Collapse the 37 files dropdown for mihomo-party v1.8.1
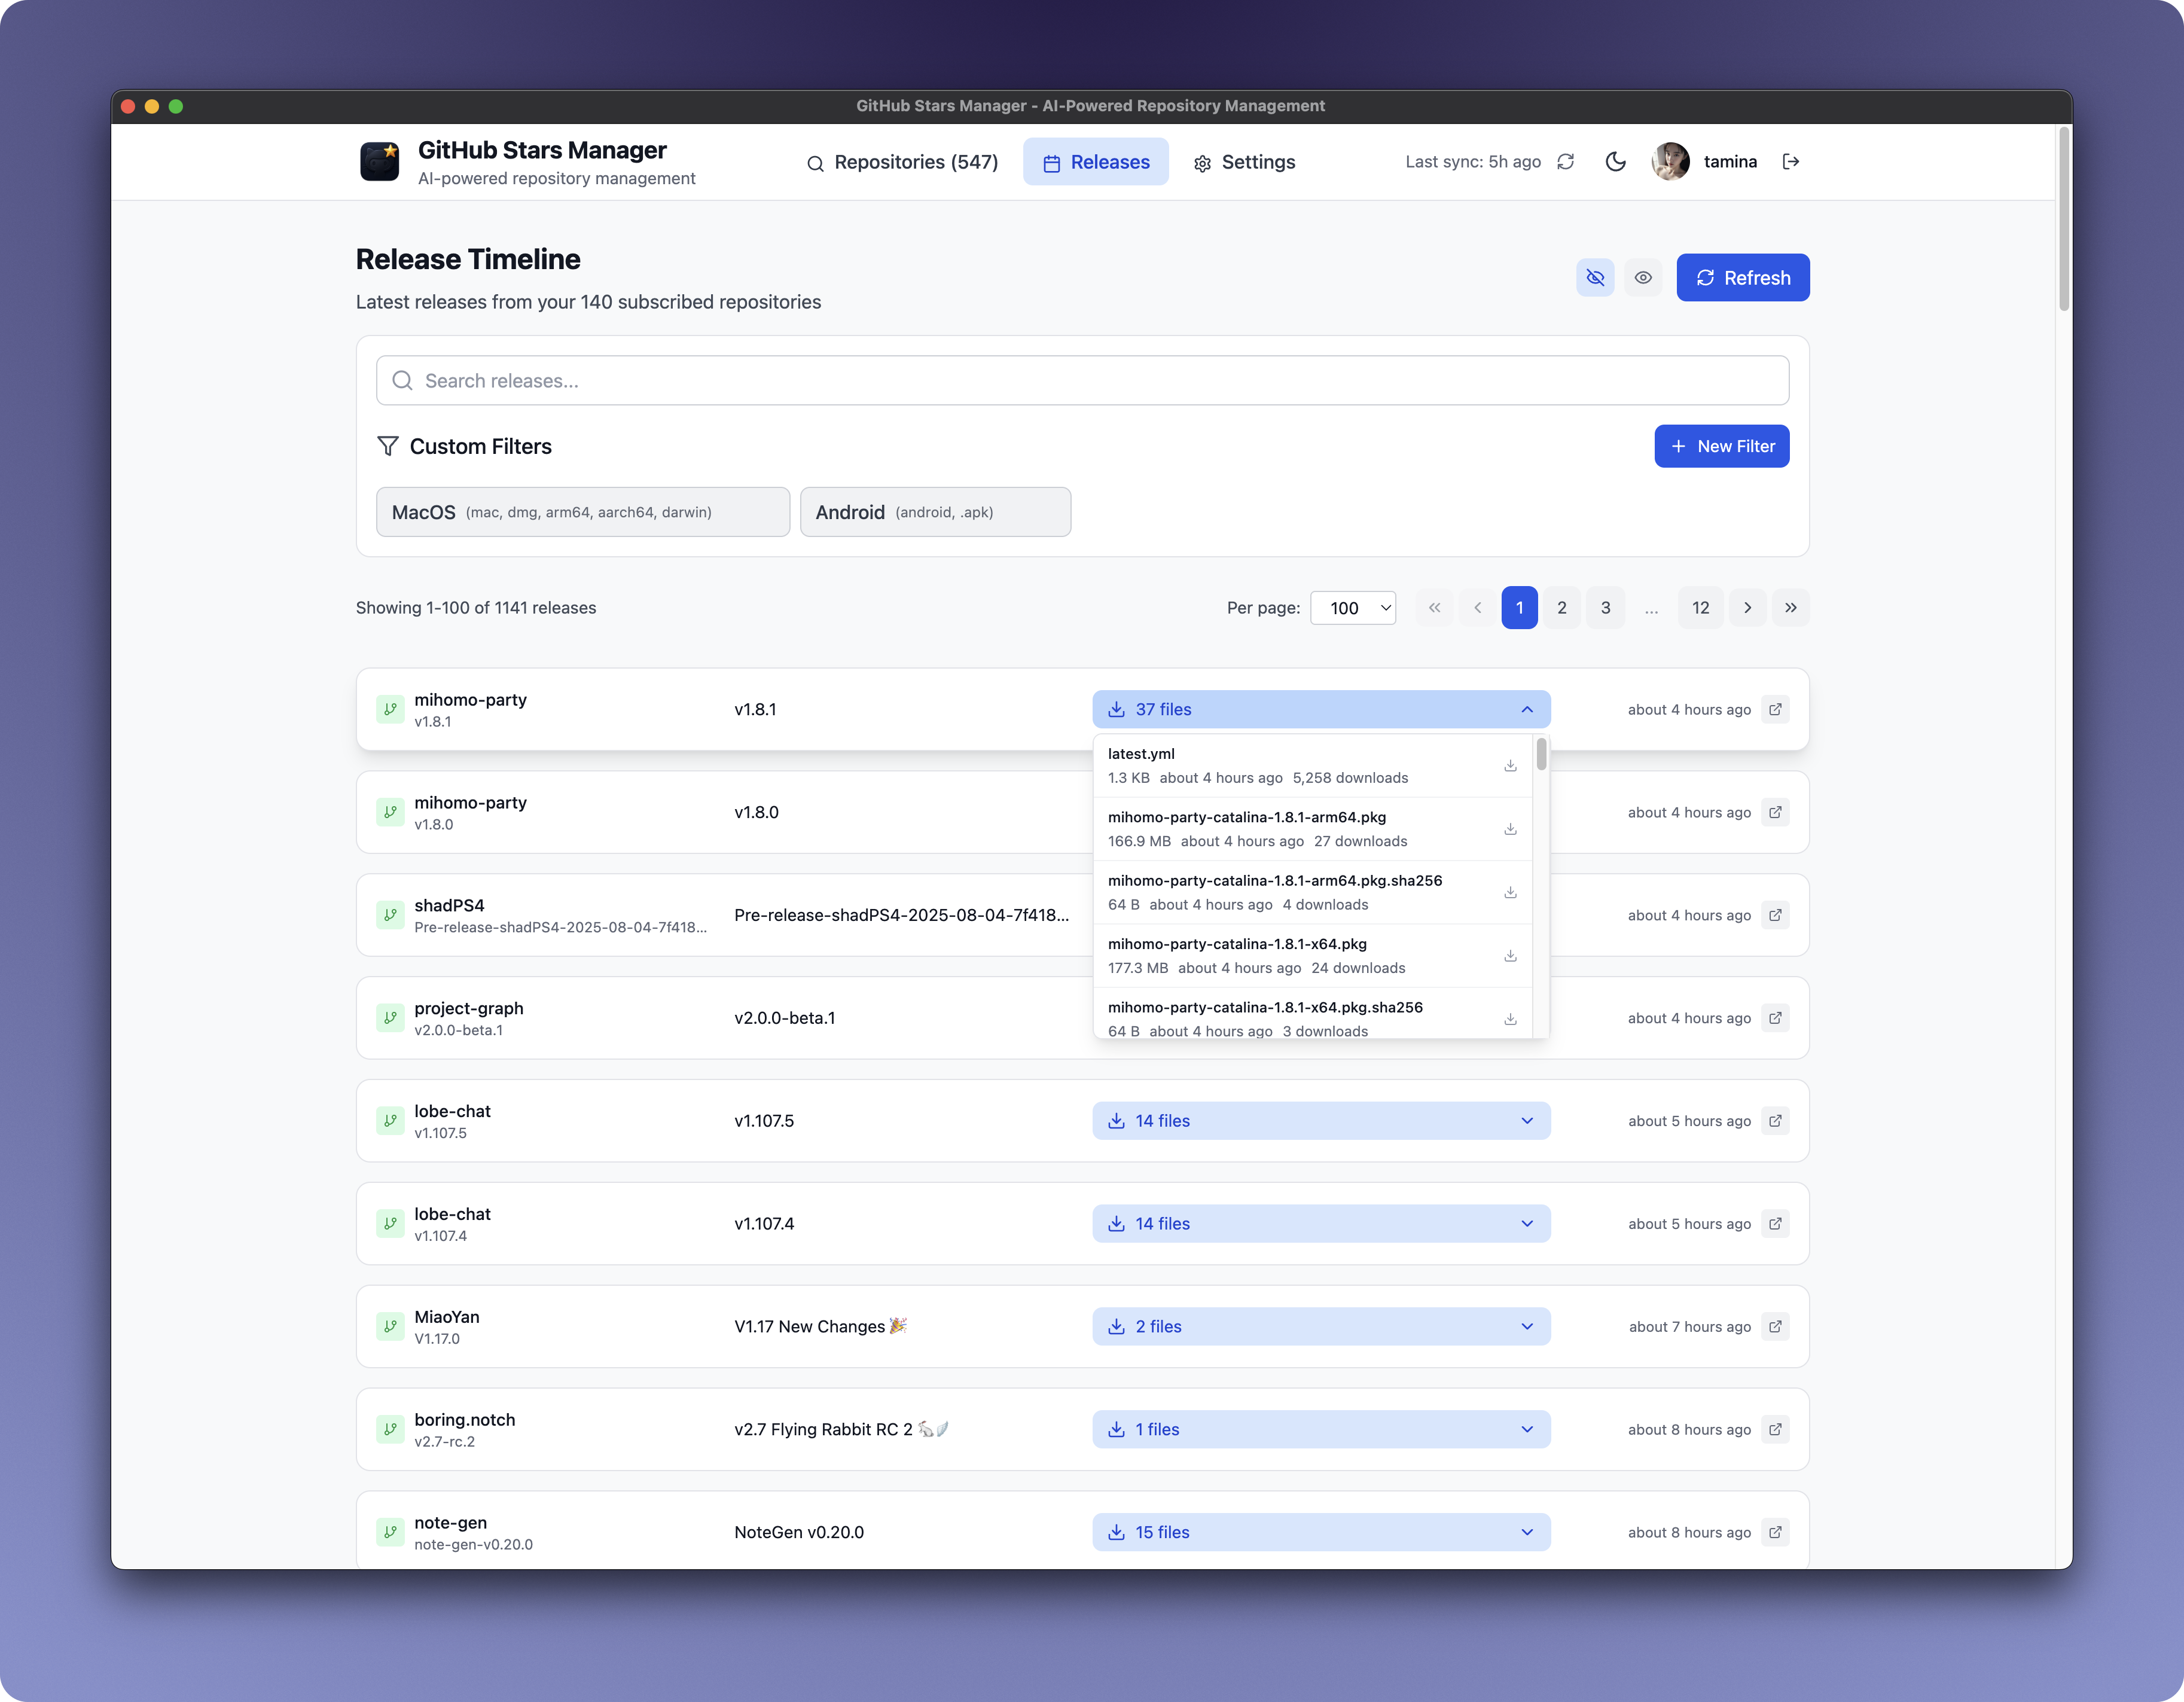2184x1702 pixels. point(1321,709)
